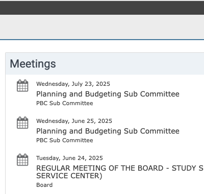Click the calendar icon beside the July 23 meeting
Viewport: 204px width, 194px height.
coord(22,86)
